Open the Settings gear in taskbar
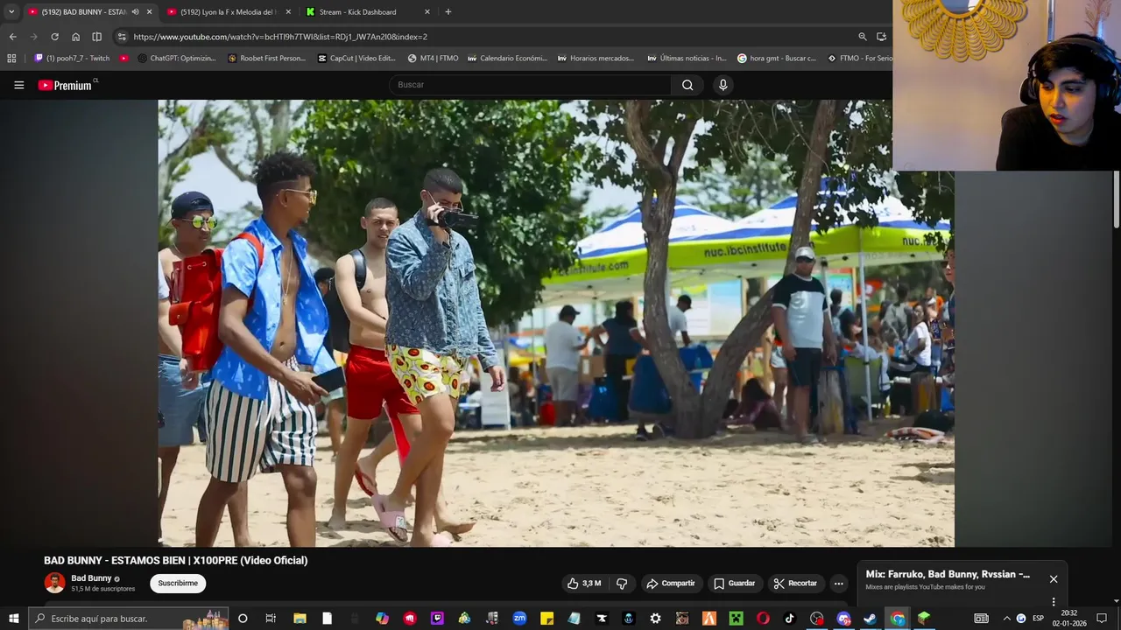Screen dimensions: 1121x630 (655, 619)
